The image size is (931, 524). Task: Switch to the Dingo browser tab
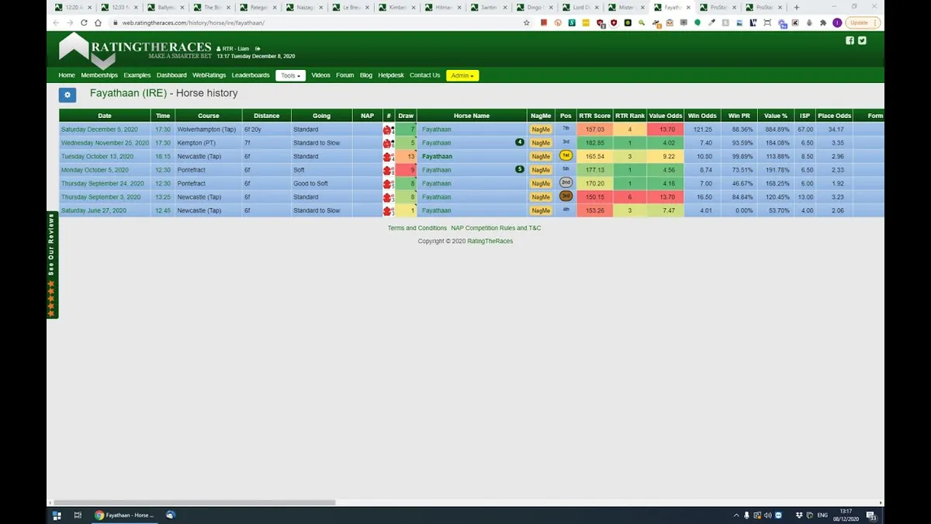coord(535,7)
